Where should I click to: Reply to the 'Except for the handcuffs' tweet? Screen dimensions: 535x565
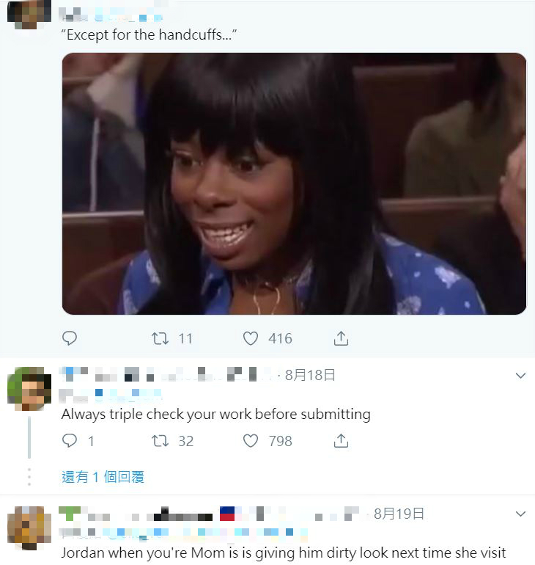click(70, 338)
